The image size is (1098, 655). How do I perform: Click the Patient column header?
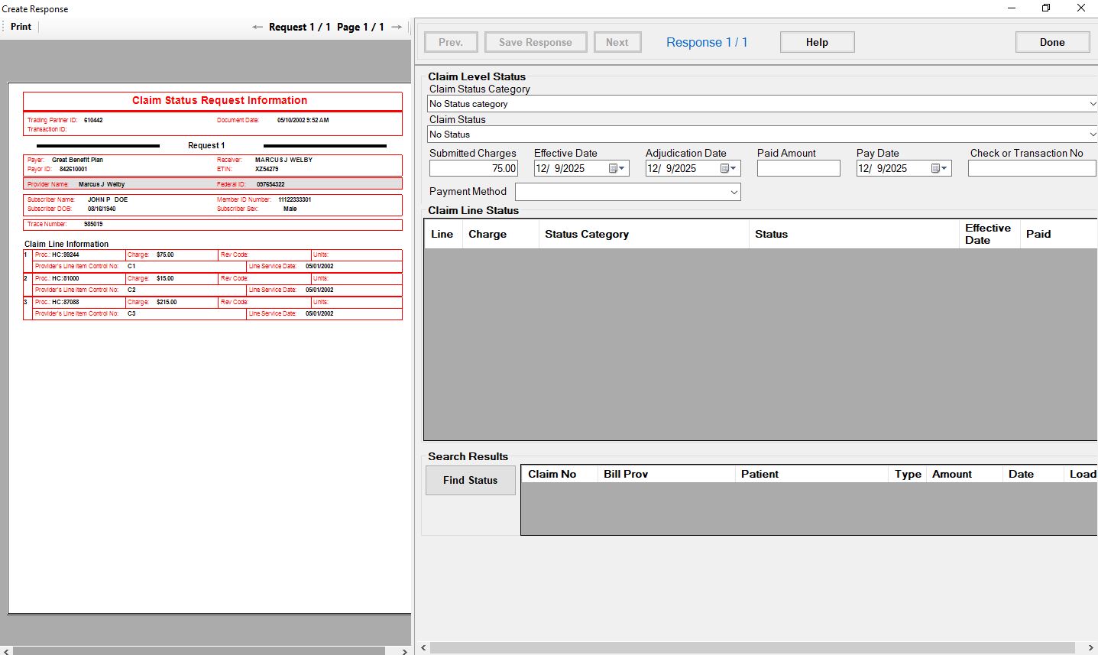(x=811, y=474)
